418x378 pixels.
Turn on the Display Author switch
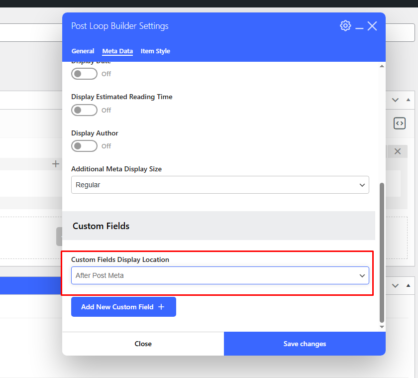tap(84, 146)
